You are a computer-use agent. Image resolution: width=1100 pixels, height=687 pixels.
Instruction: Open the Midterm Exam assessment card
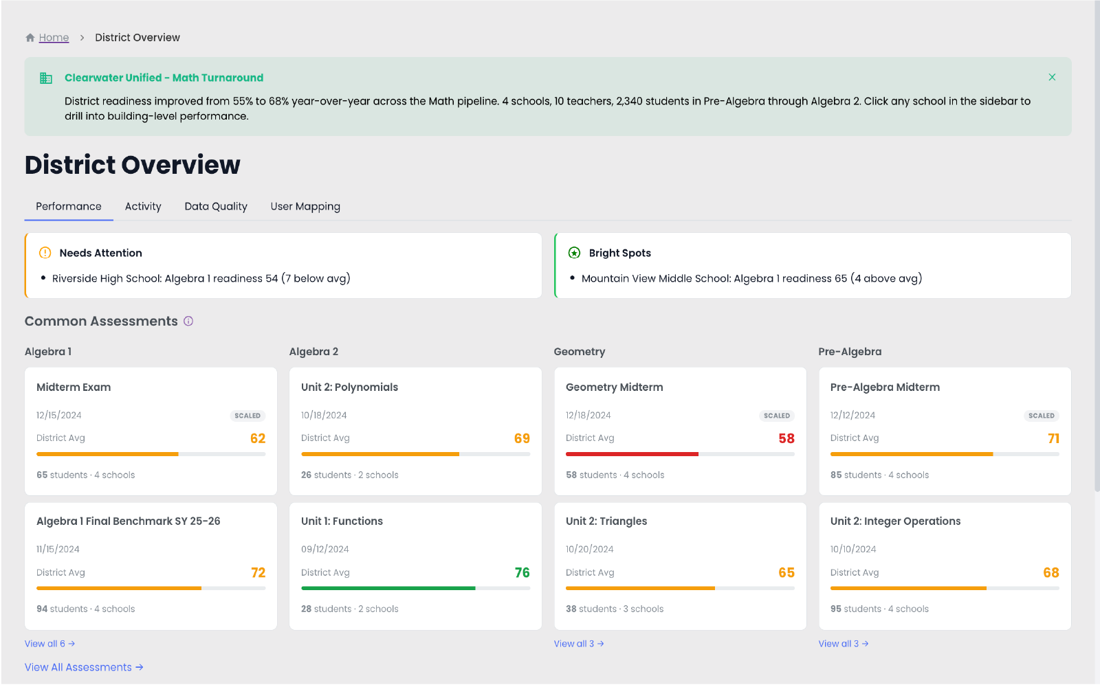point(151,431)
